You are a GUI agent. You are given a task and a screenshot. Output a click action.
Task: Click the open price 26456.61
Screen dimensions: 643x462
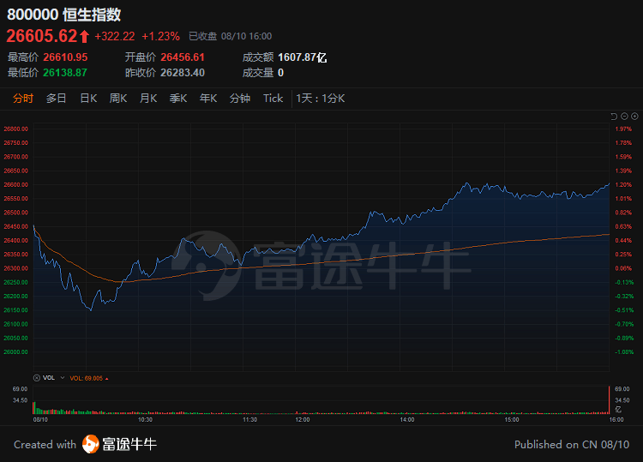pyautogui.click(x=183, y=57)
